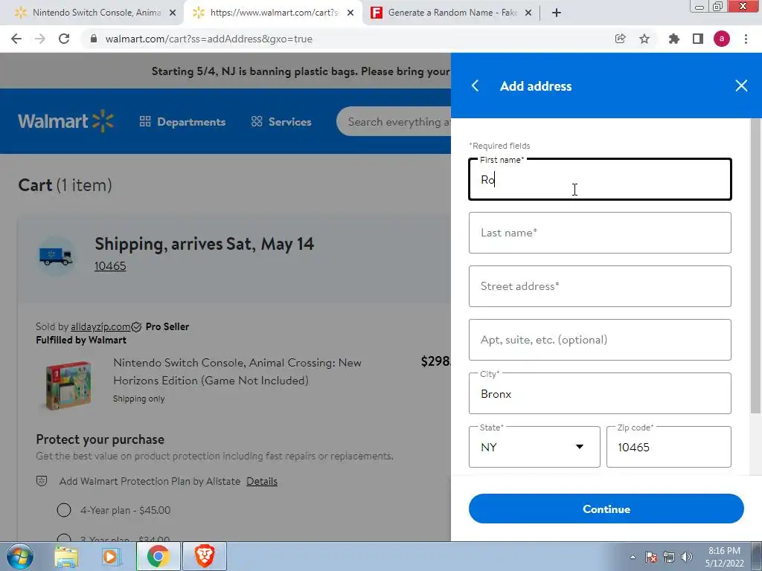Switch to walmart.com/cart tab

tap(273, 13)
